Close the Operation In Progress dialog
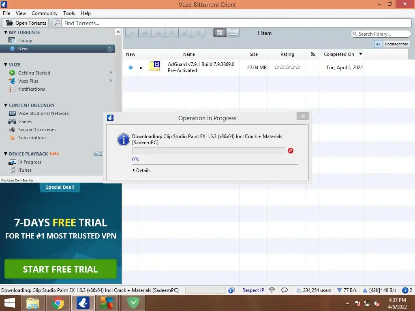The width and height of the screenshot is (415, 311). pos(303,116)
